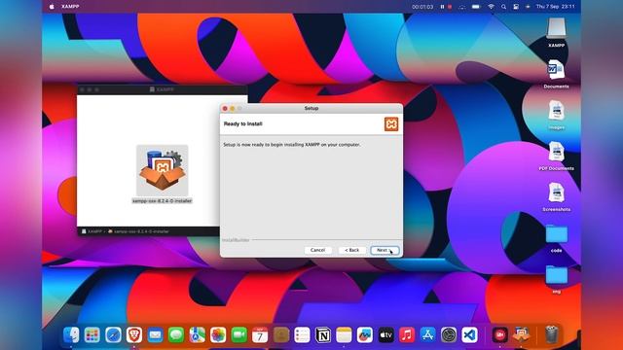Screen dimensions: 623x350
Task: Open the Trash in the Dock
Action: (552, 334)
